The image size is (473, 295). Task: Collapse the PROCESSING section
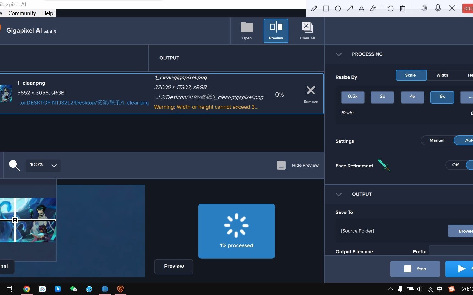click(339, 54)
